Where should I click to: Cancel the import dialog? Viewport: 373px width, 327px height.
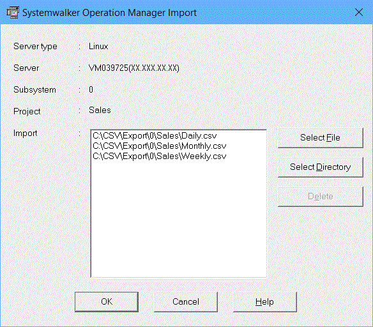(x=186, y=302)
